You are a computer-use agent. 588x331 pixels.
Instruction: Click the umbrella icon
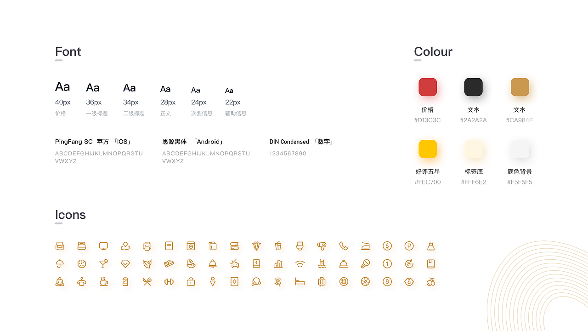pos(60,264)
